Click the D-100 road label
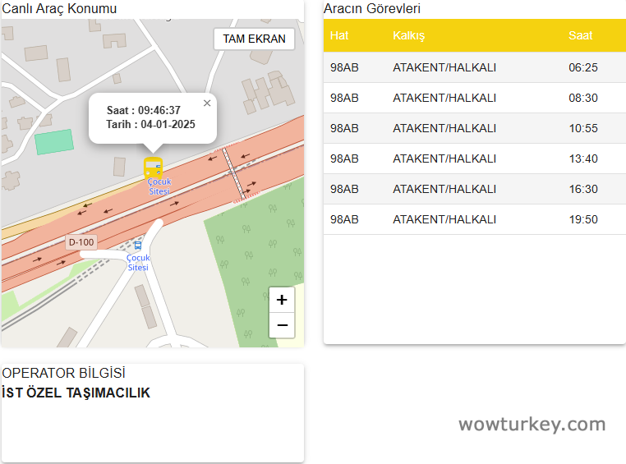Screen dimensions: 626x464 [x=81, y=243]
